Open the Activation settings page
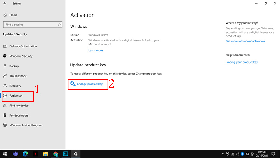Image resolution: width=280 pixels, height=158 pixels. point(16,96)
